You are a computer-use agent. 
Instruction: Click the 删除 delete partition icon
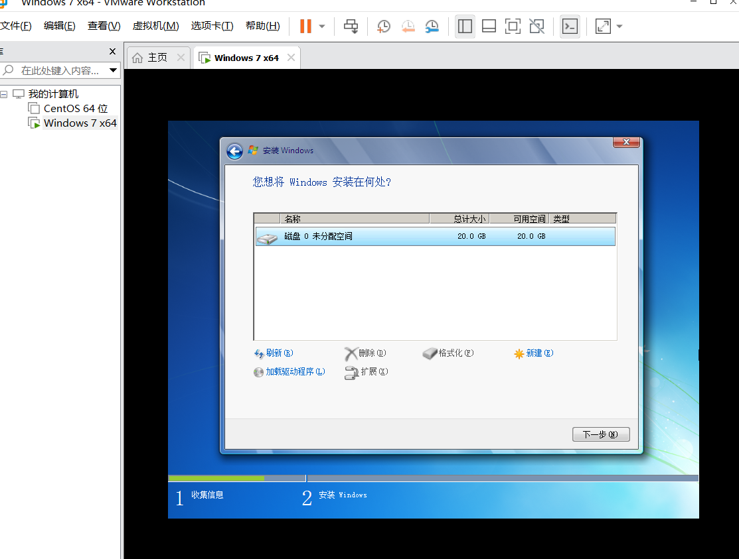pyautogui.click(x=351, y=353)
